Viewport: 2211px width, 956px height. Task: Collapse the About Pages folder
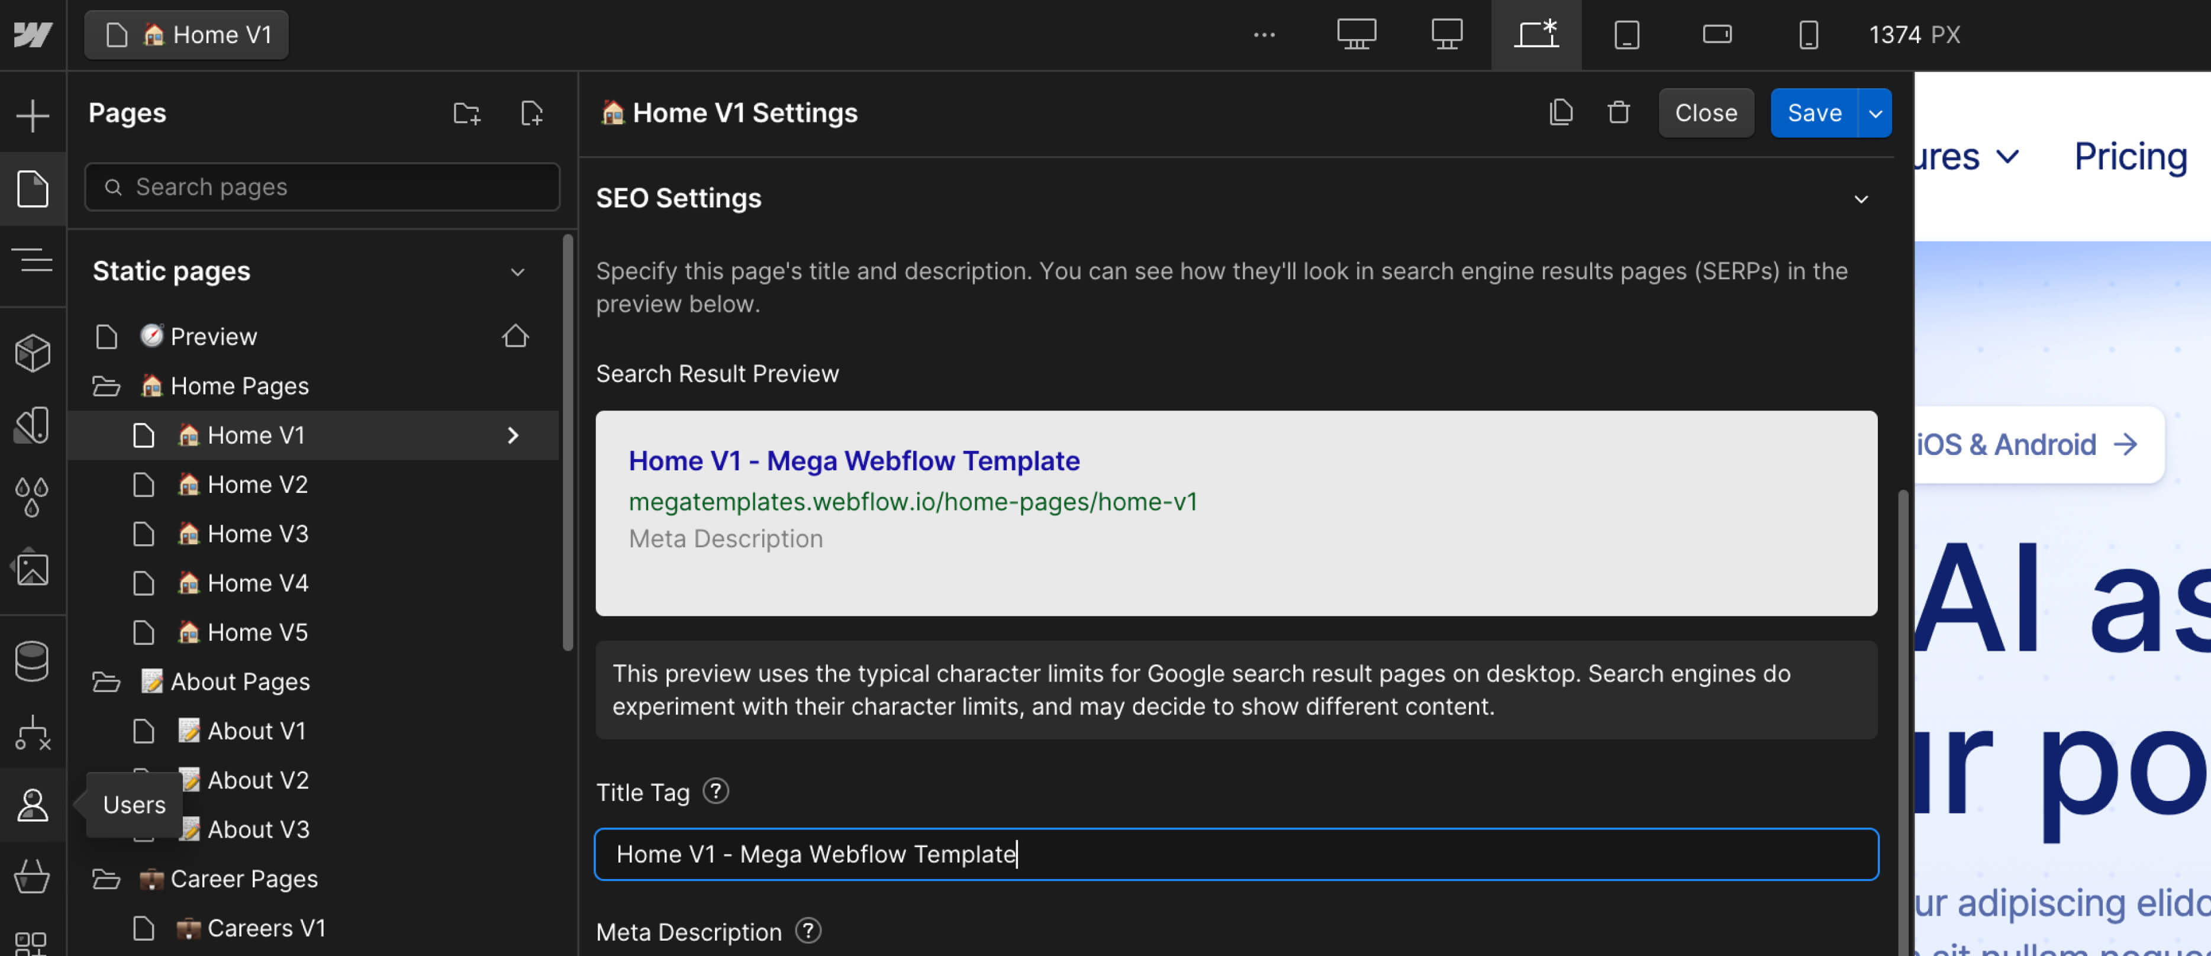pos(107,682)
